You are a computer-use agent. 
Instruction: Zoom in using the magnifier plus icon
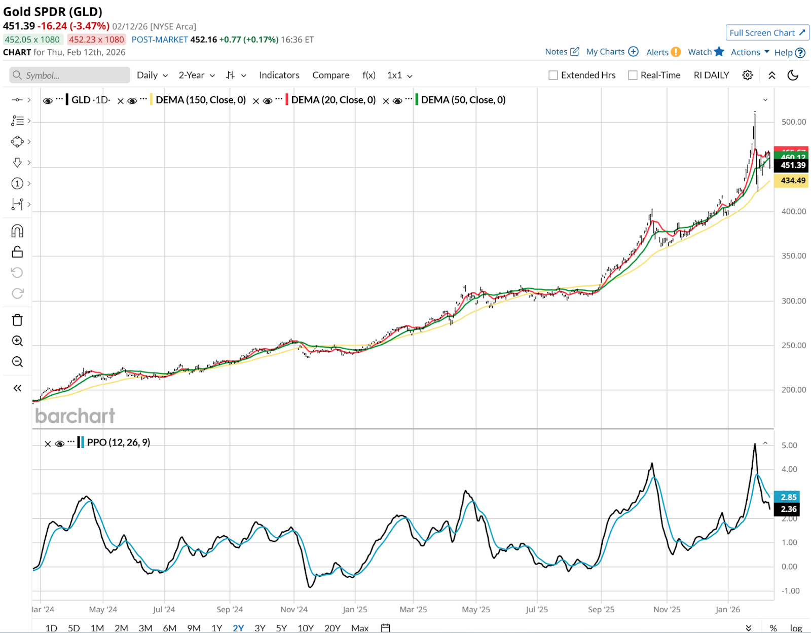point(17,341)
